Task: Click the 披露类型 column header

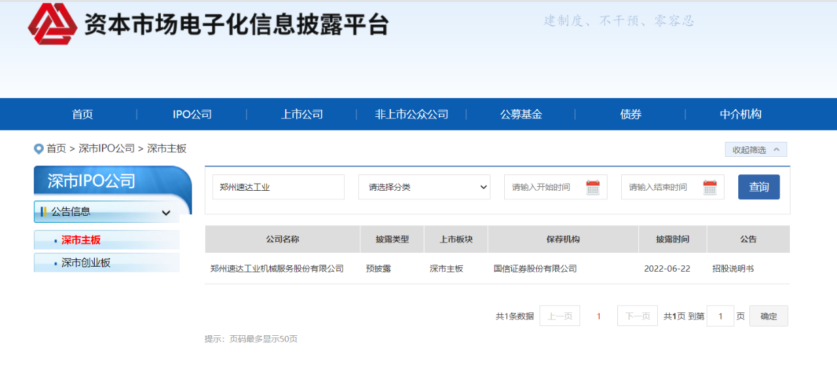Action: pos(392,239)
